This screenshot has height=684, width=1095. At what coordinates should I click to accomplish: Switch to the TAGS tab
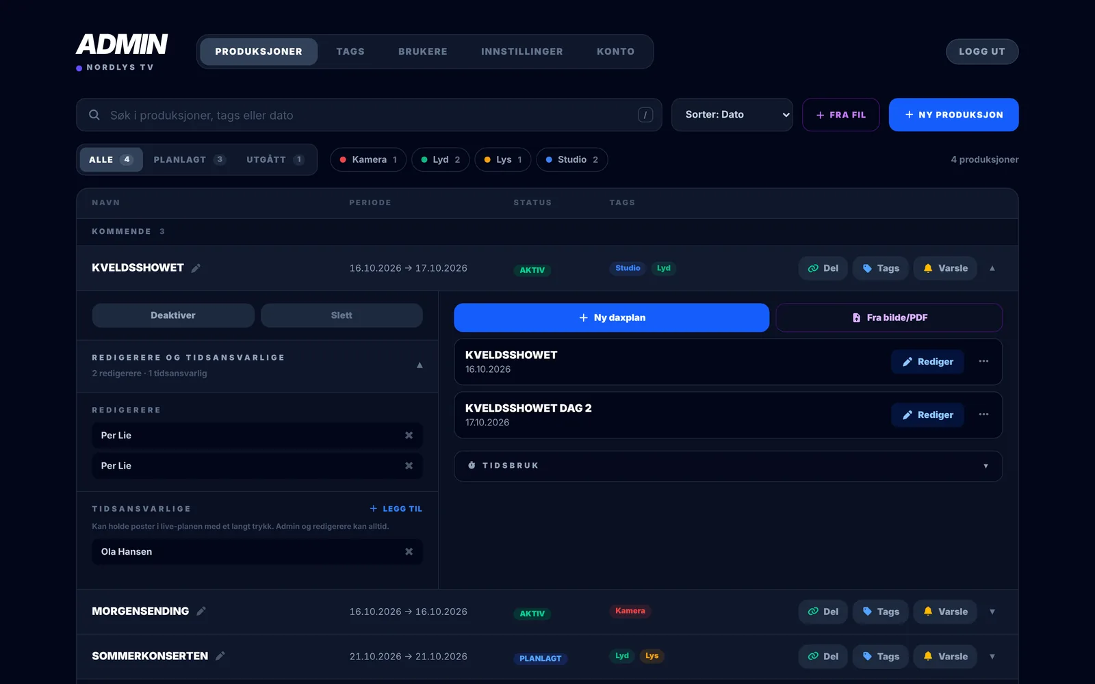[350, 51]
